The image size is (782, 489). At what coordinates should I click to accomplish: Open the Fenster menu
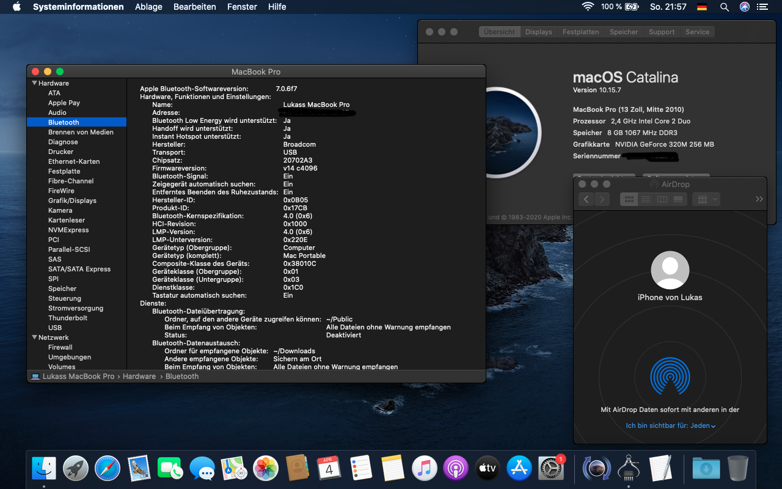(242, 7)
